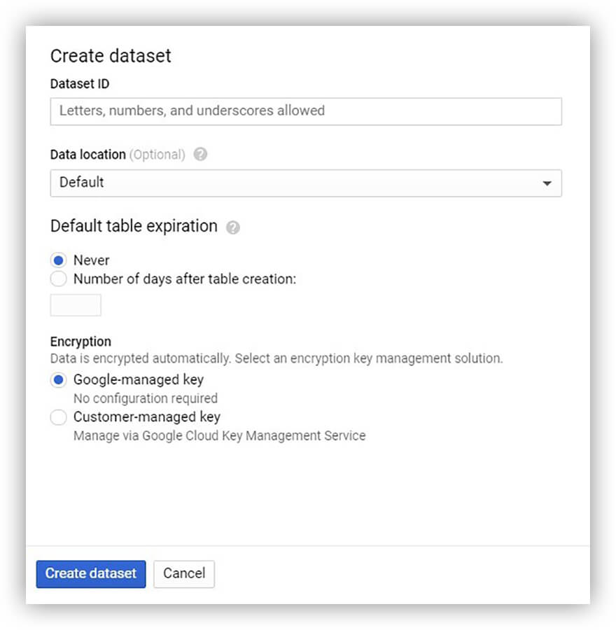Click the 'Number of days after table creation' label

185,279
